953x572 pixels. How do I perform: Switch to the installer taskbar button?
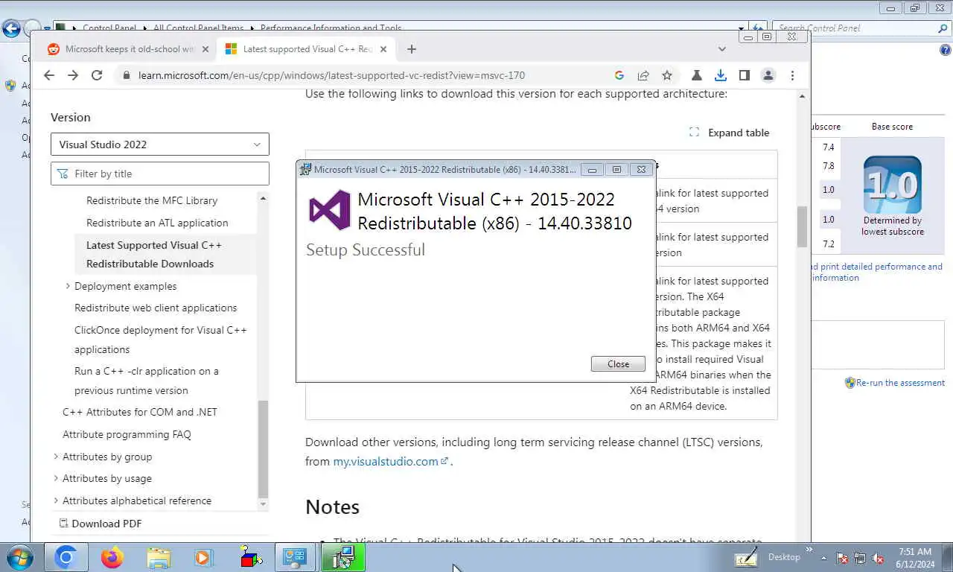click(x=343, y=557)
